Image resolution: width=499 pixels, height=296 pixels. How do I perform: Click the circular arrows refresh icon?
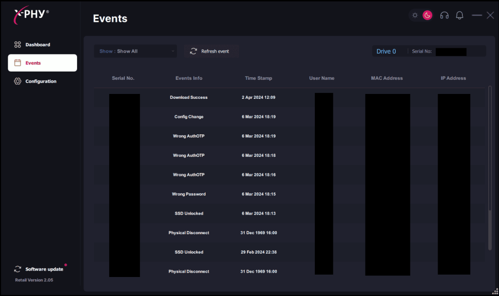coord(193,51)
